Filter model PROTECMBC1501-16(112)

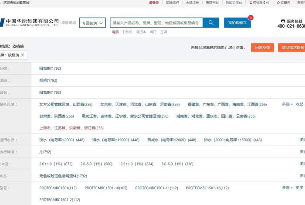click(x=207, y=188)
